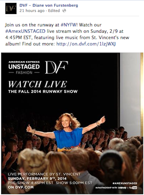The width and height of the screenshot is (144, 195).
Task: Open the #NYFW hashtag in post text
Action: tap(68, 25)
